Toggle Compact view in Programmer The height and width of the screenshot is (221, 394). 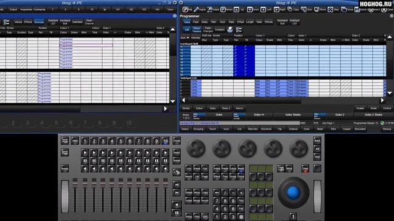coord(219,29)
